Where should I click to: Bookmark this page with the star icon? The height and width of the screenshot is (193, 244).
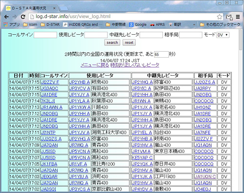point(220,17)
